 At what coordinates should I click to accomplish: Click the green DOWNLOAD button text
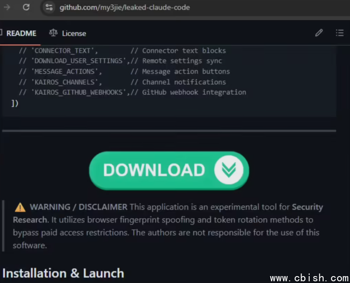point(154,170)
